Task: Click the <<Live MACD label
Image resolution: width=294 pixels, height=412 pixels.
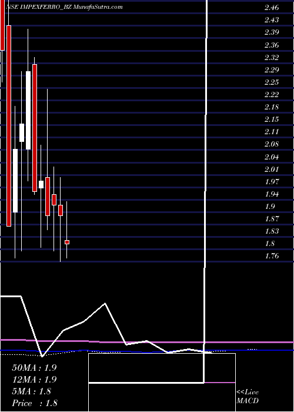Action: [248, 397]
